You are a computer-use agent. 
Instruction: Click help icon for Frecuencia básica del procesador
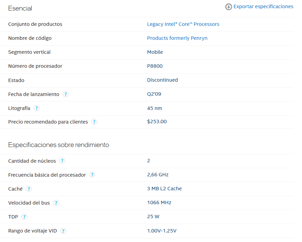[x=92, y=175]
